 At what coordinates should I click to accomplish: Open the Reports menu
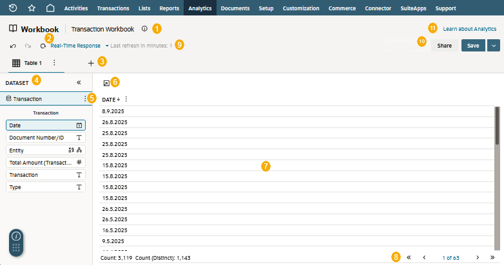(x=169, y=8)
